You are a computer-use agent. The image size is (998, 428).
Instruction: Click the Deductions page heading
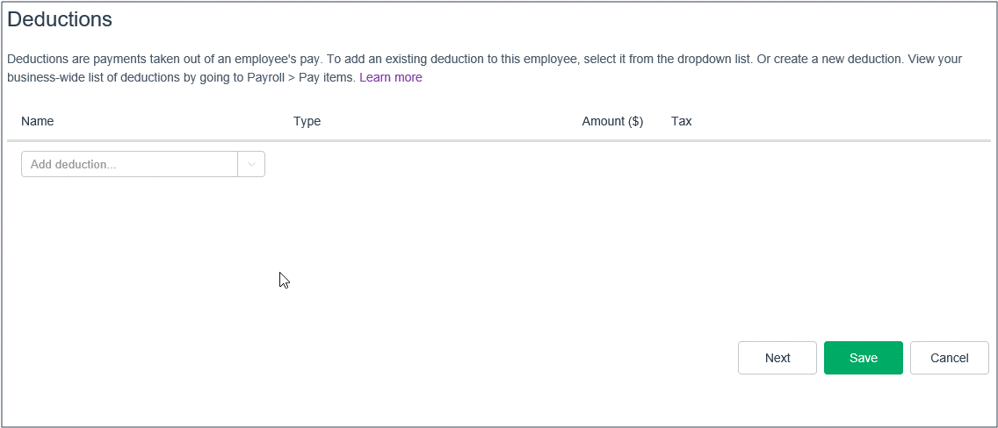tap(60, 18)
